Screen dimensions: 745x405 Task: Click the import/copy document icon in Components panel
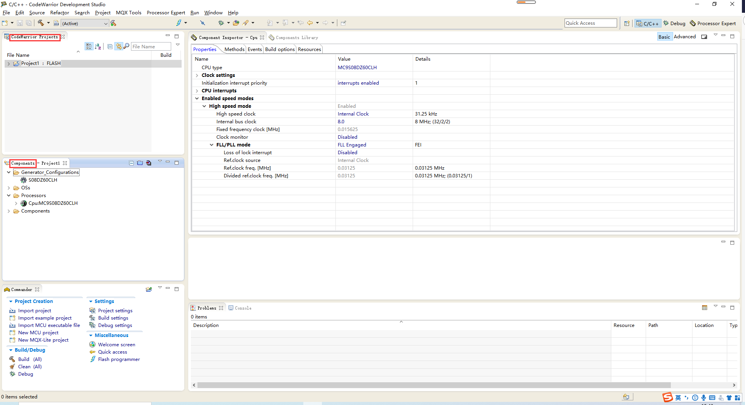pyautogui.click(x=149, y=163)
